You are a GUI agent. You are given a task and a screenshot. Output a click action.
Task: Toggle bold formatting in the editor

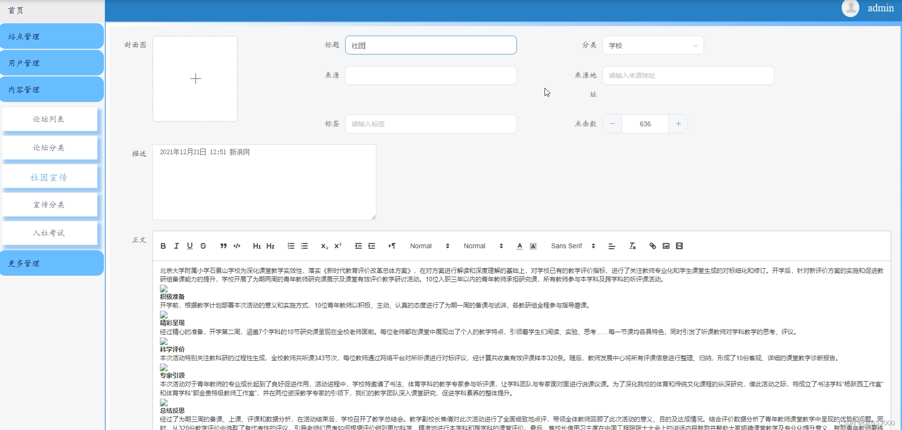pyautogui.click(x=163, y=246)
